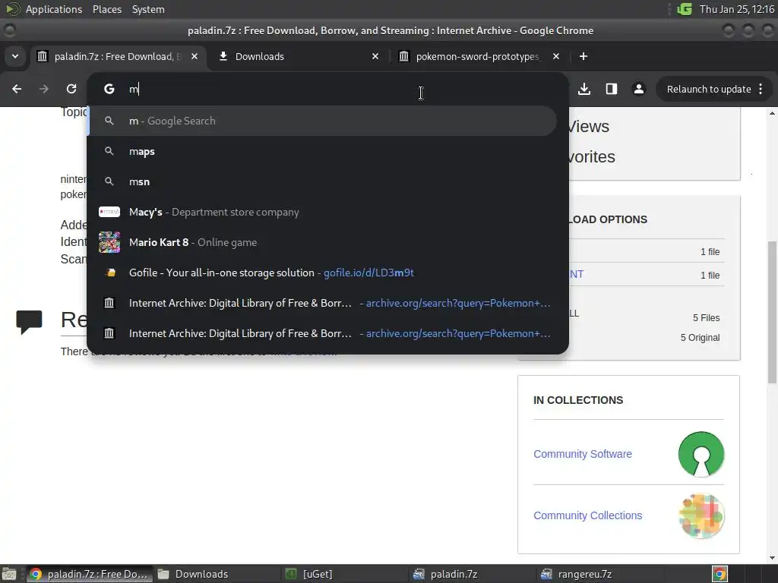
Task: Close the Downloads tab
Action: (375, 56)
